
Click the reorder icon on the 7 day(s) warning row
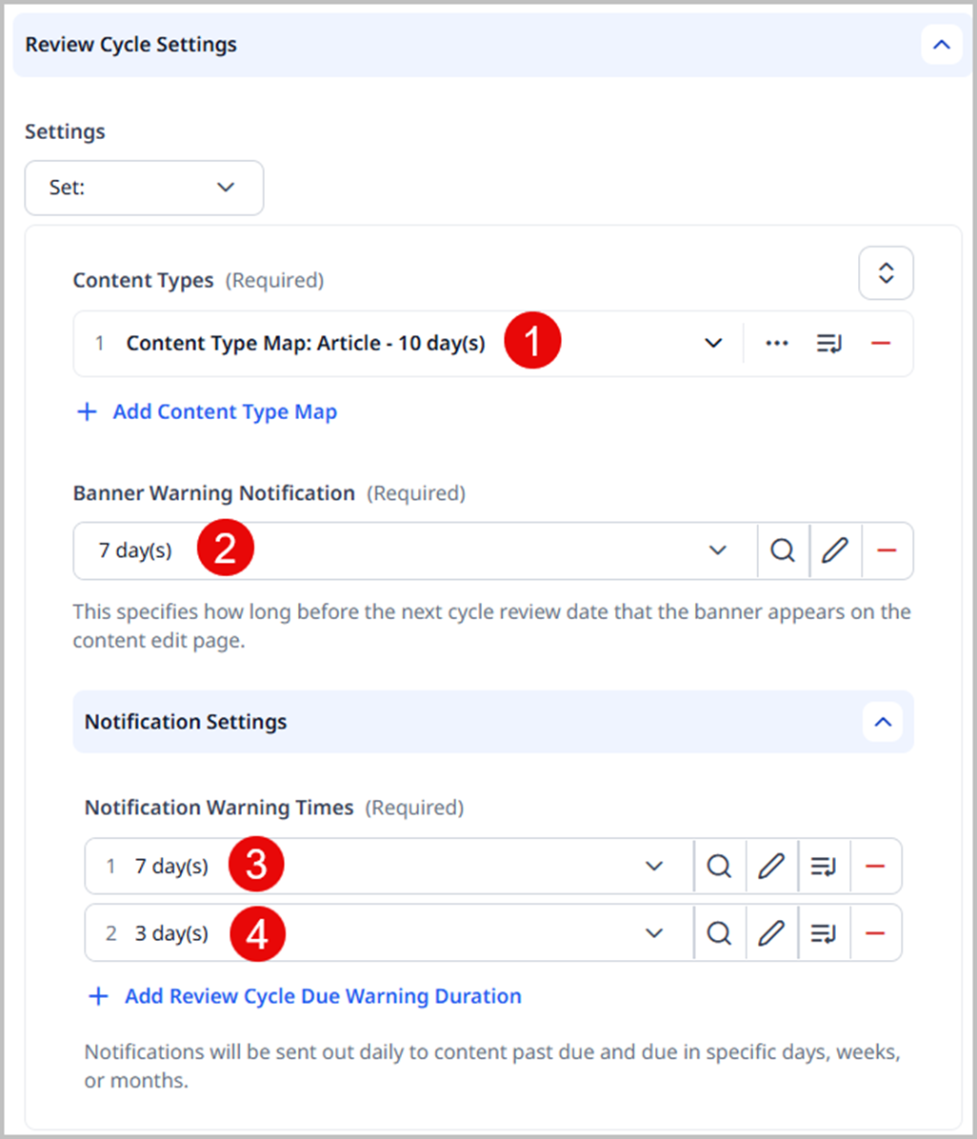823,866
